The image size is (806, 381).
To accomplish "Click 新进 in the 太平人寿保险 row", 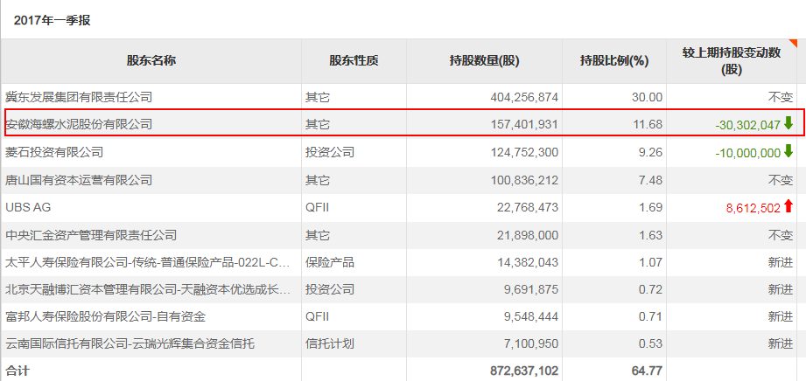I will tap(781, 262).
